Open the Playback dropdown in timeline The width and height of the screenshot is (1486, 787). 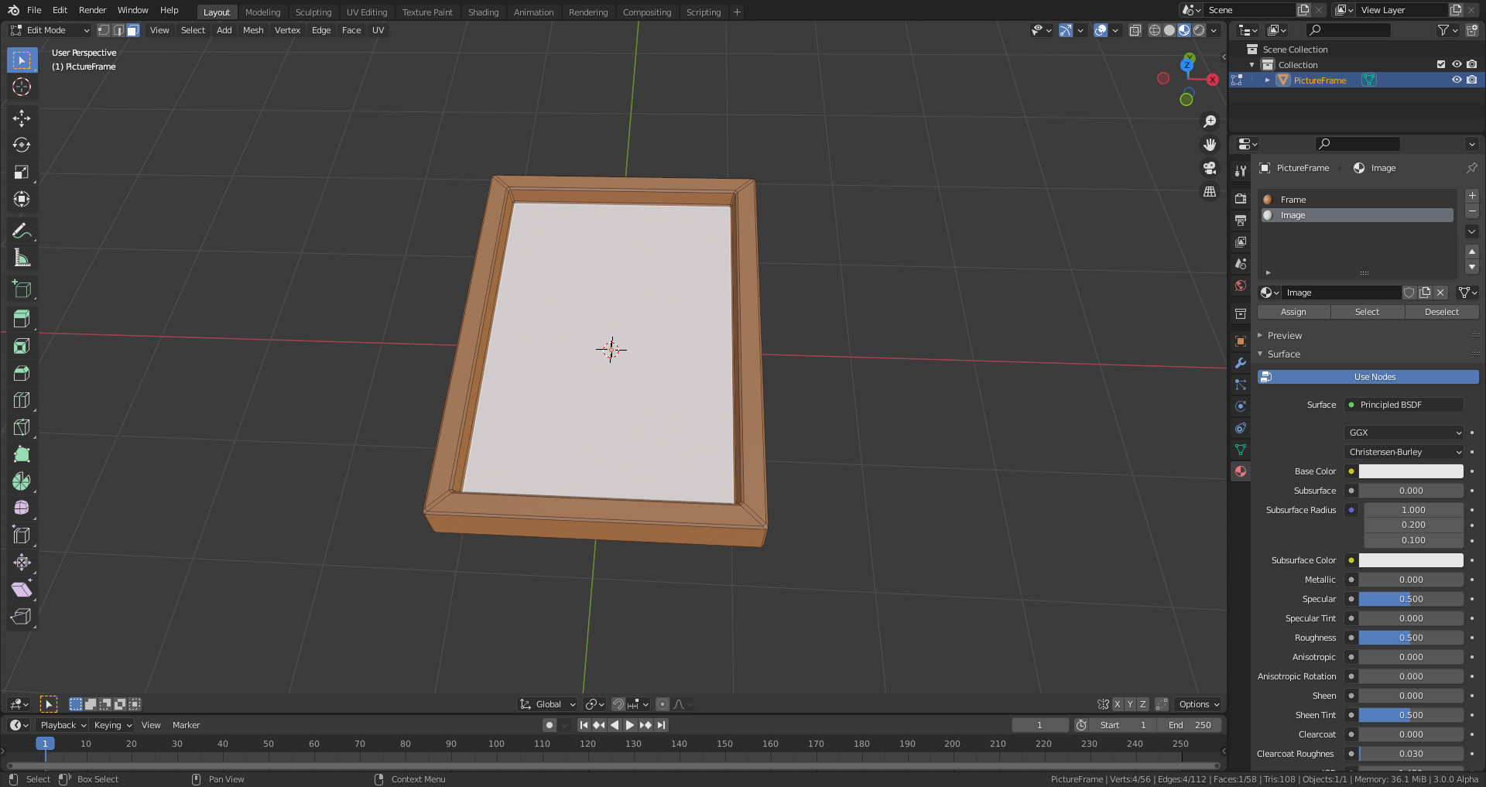(63, 725)
